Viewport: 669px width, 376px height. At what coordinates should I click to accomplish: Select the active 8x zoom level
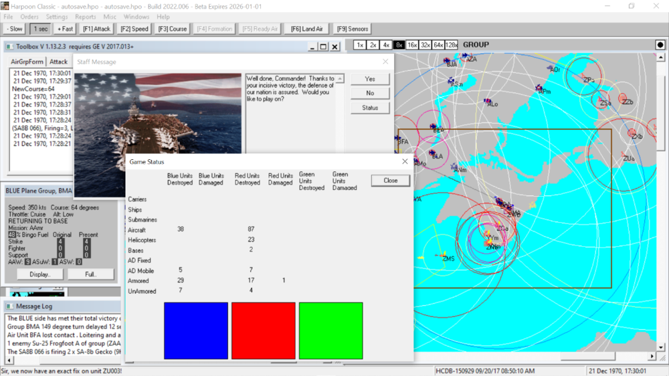coord(399,45)
